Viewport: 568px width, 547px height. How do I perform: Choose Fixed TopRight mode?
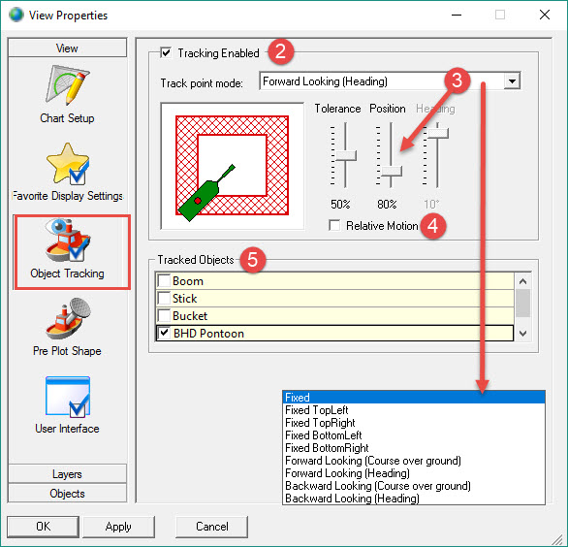414,423
